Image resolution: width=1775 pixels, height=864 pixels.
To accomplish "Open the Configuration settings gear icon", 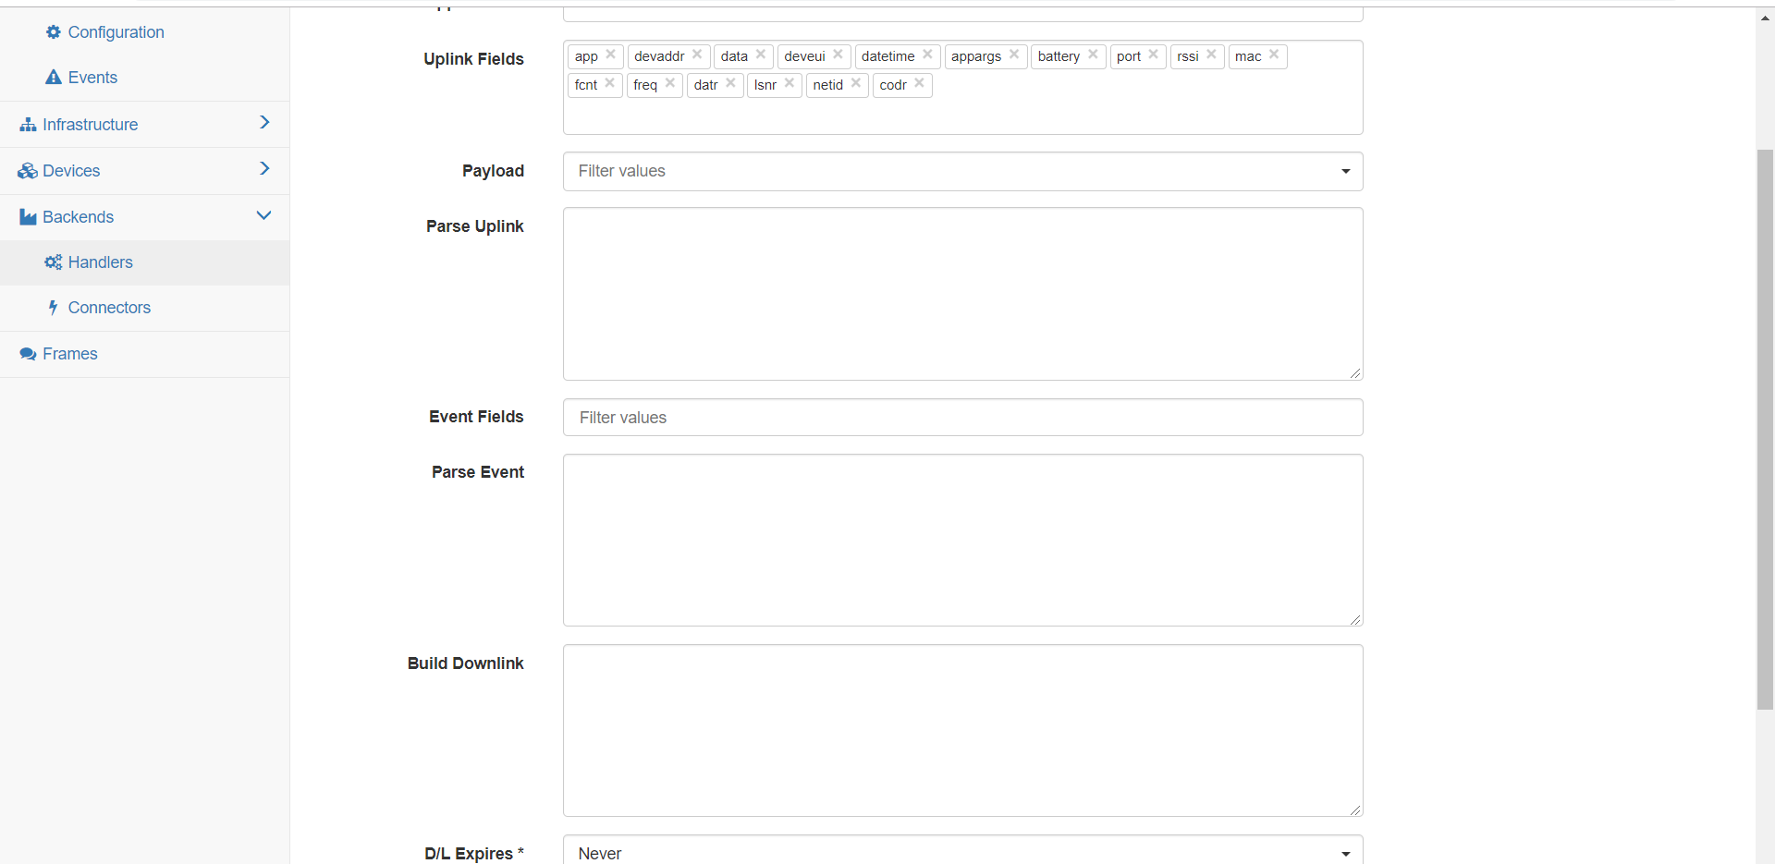I will (52, 31).
